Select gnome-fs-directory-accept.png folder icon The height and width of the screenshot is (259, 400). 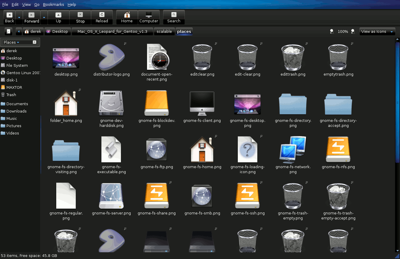[338, 104]
